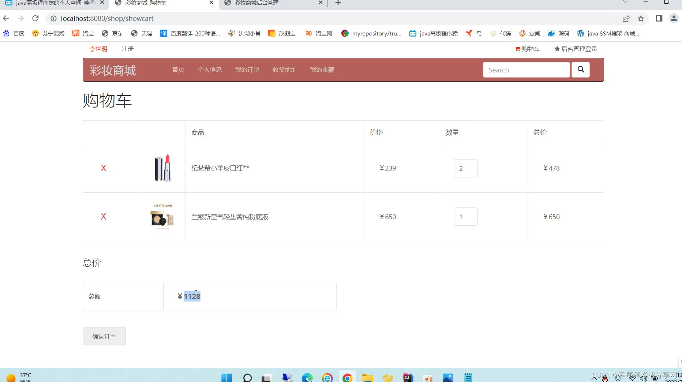The image size is (682, 382).
Task: Click the magnifier search button in navbar
Action: tap(581, 70)
